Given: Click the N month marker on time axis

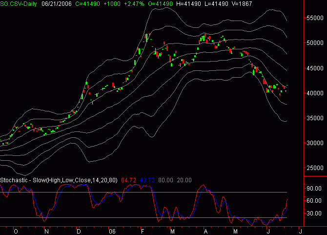Looking at the screenshot, I should tap(46, 232).
